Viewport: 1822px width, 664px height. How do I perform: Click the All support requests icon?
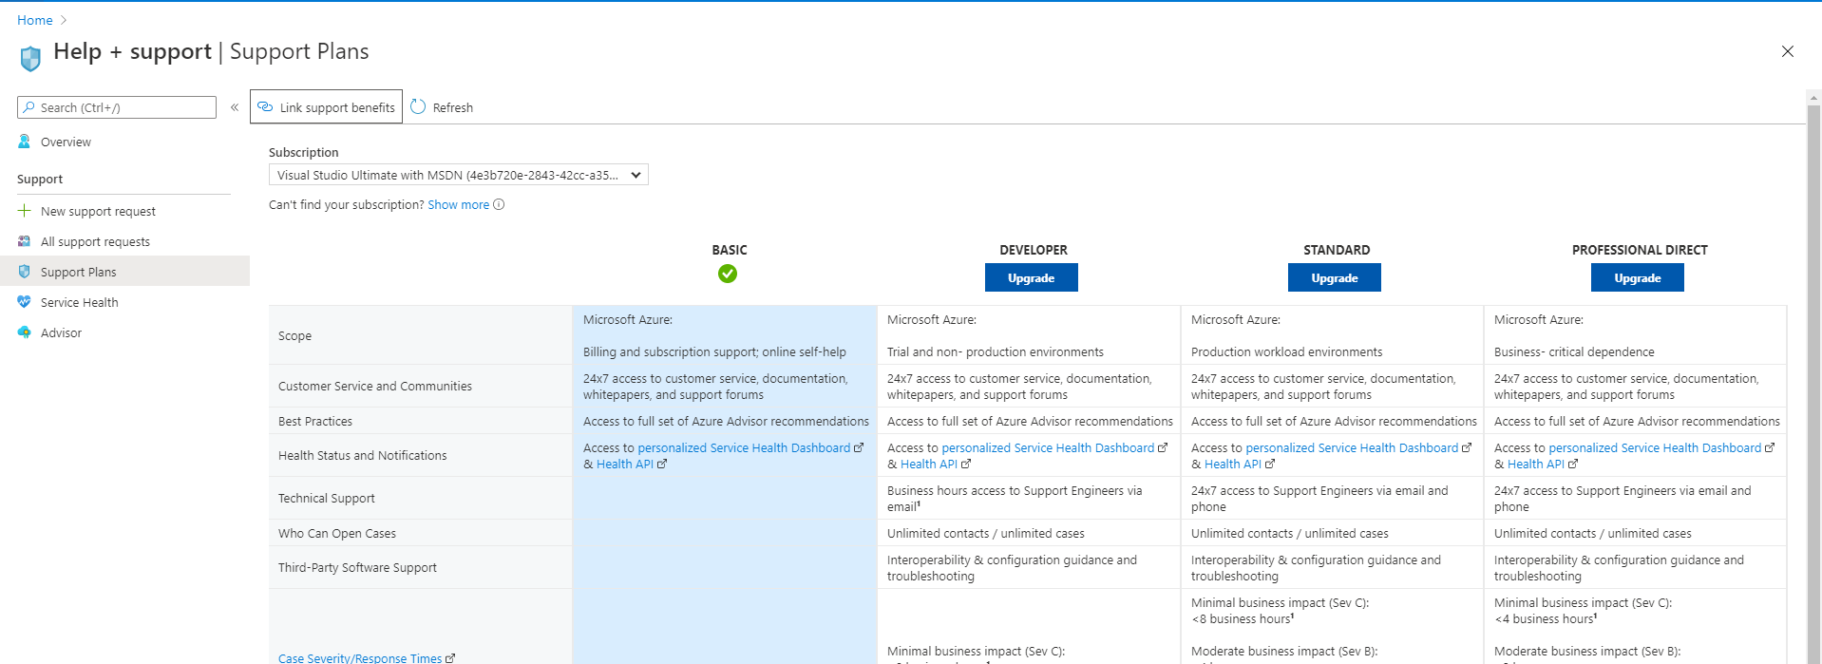tap(25, 241)
